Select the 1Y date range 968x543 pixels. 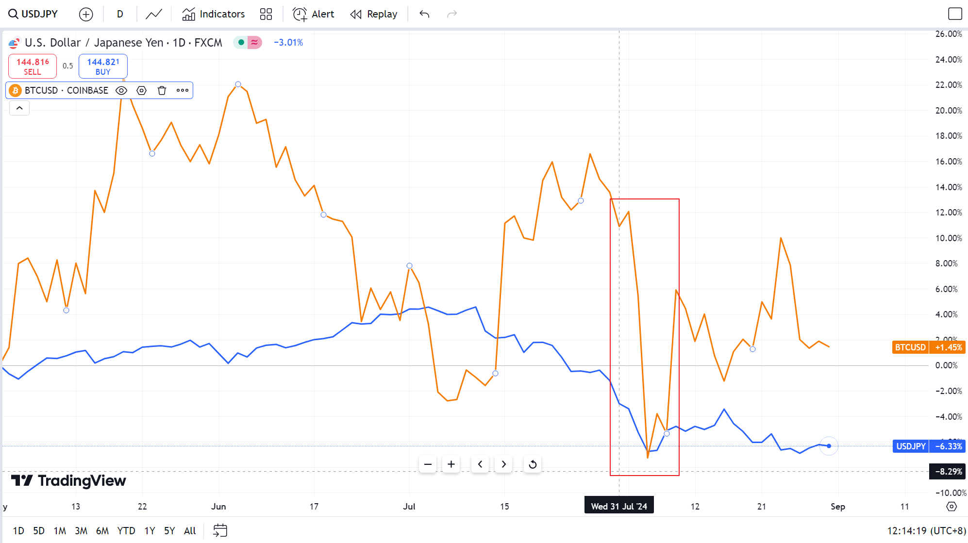(x=150, y=531)
